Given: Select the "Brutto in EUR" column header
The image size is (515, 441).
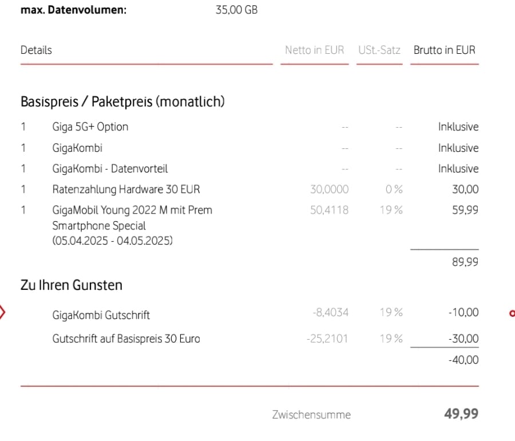Looking at the screenshot, I should [444, 50].
